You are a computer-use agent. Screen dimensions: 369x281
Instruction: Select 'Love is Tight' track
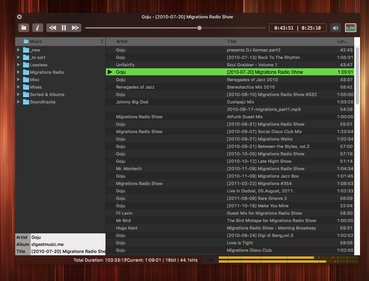[230, 243]
